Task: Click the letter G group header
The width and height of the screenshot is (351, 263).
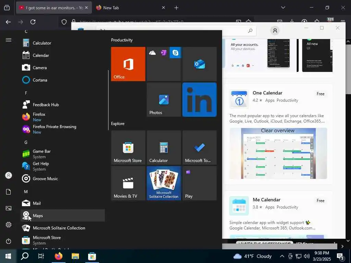Action: click(26, 142)
